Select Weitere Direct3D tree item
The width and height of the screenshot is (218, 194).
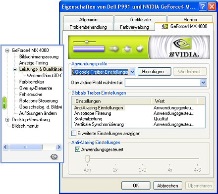tap(44, 76)
